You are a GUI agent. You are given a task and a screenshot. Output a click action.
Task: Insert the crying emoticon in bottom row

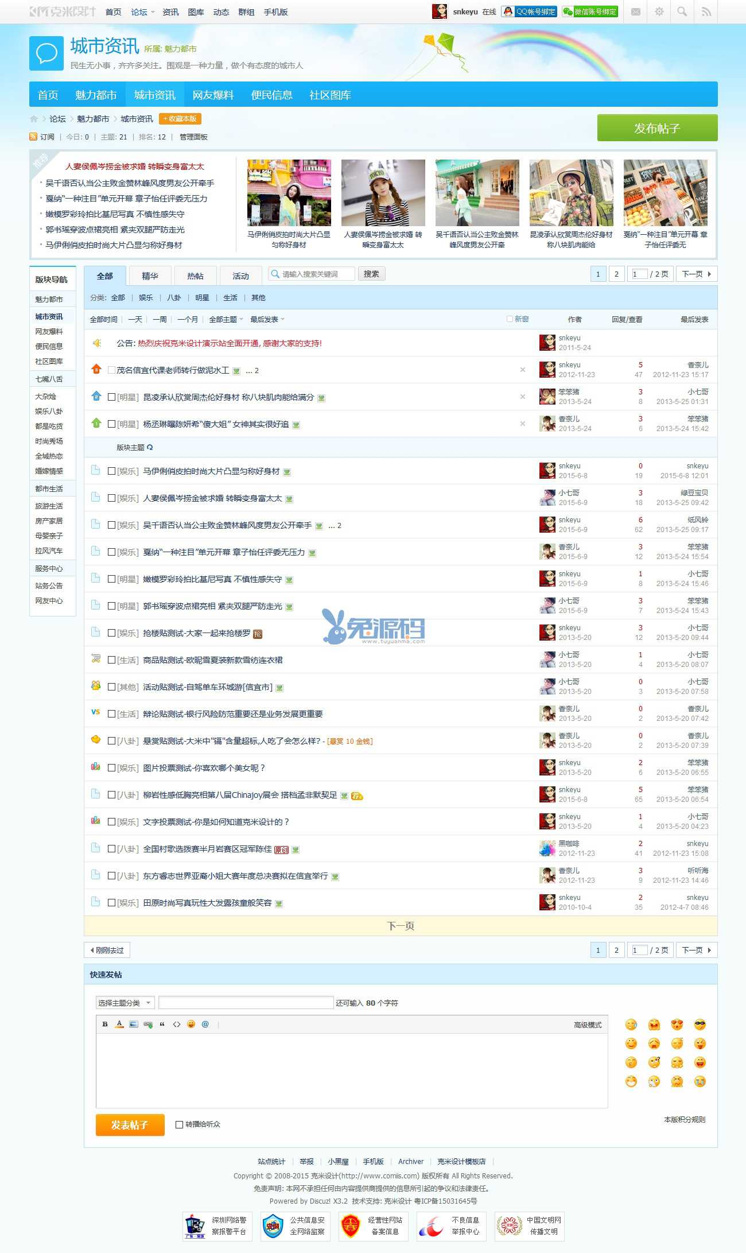tap(700, 1081)
